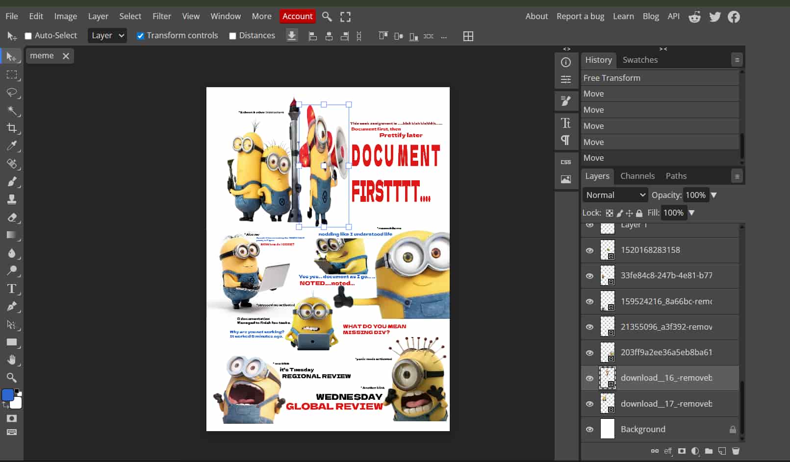
Task: Activate the Hand tool
Action: (12, 360)
